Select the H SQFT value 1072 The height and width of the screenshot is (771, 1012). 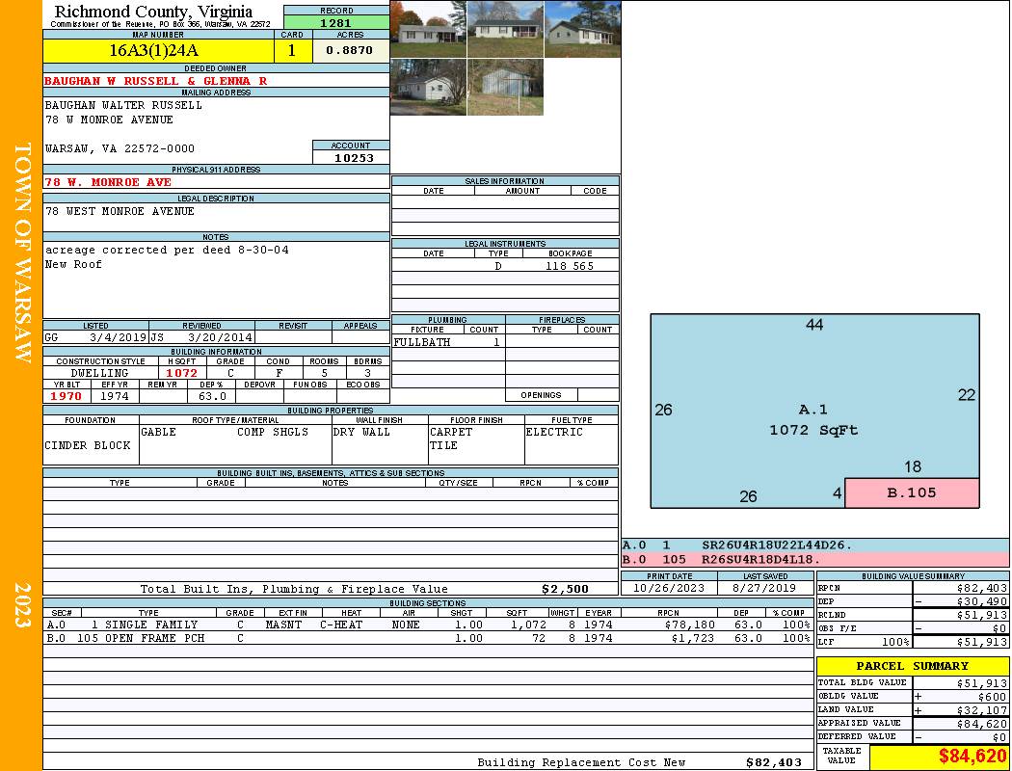coord(181,373)
